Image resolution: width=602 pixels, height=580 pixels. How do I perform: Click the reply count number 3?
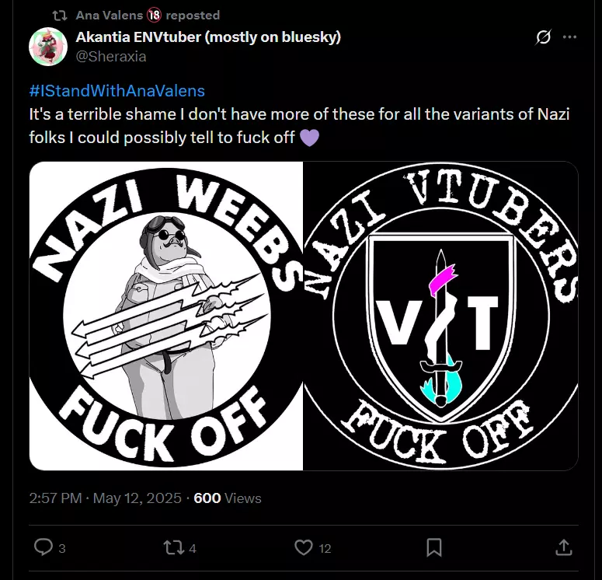coord(62,548)
